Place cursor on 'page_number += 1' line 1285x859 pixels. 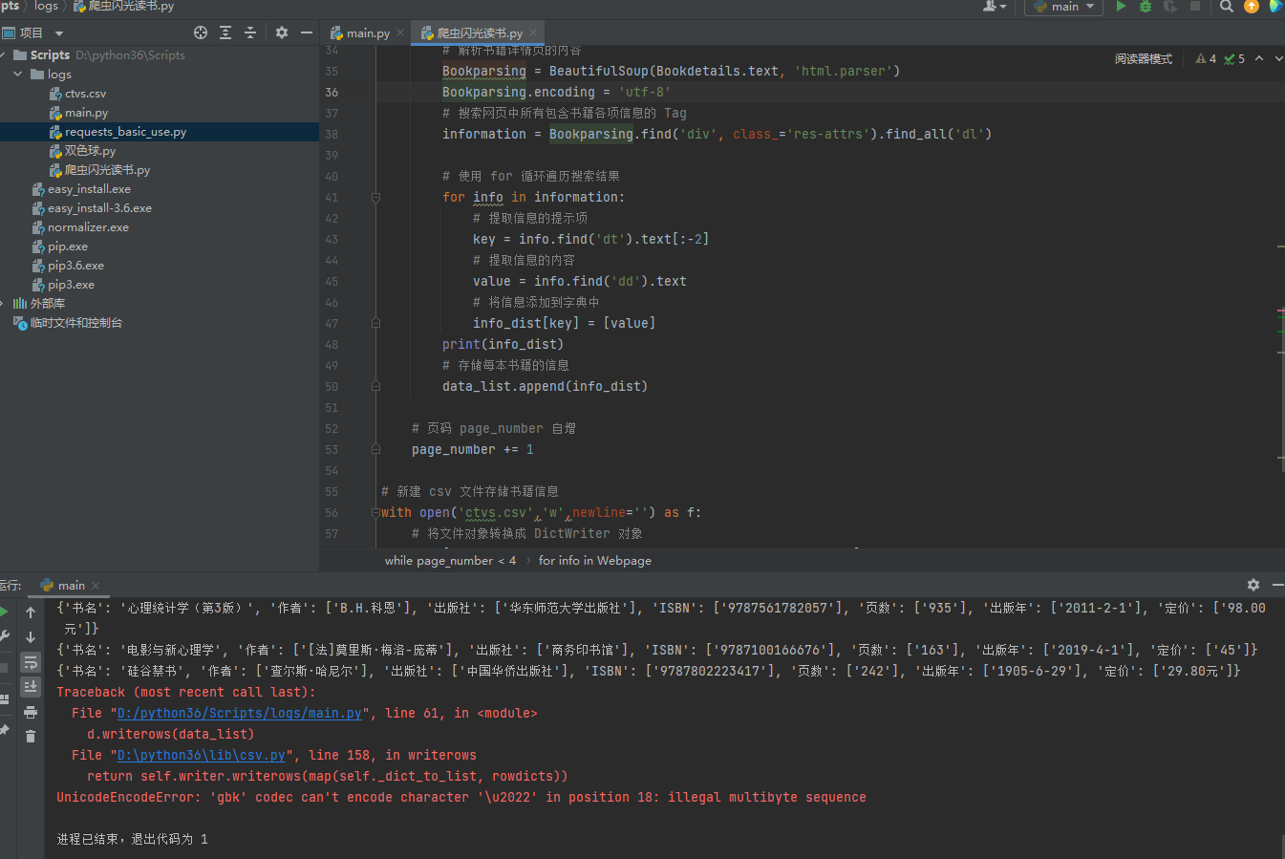tap(472, 449)
